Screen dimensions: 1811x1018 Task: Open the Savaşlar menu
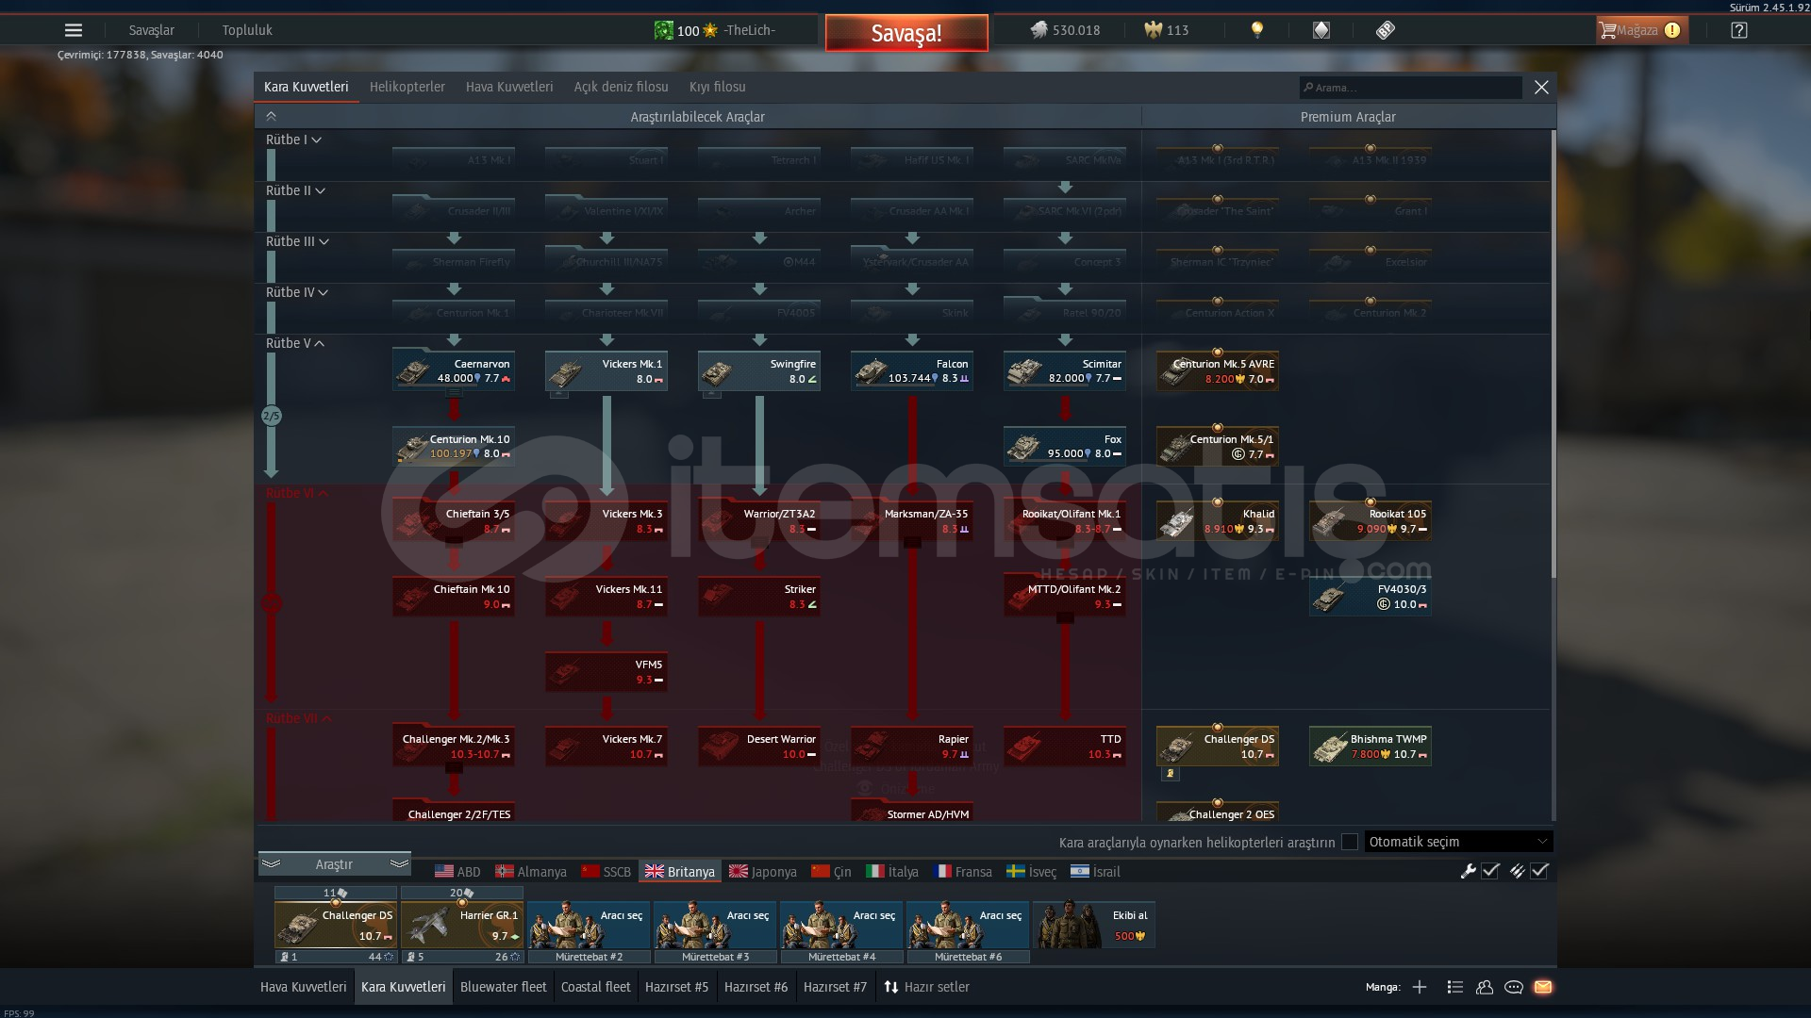click(x=152, y=30)
